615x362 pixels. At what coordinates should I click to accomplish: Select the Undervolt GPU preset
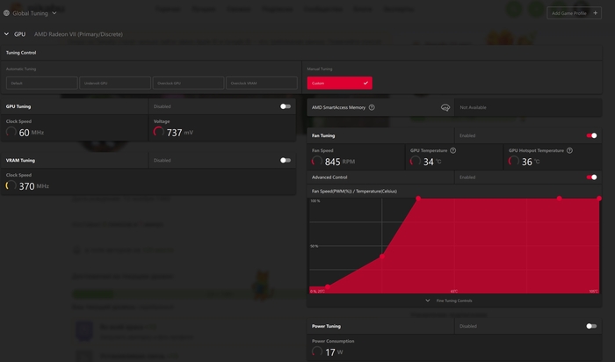pos(115,83)
